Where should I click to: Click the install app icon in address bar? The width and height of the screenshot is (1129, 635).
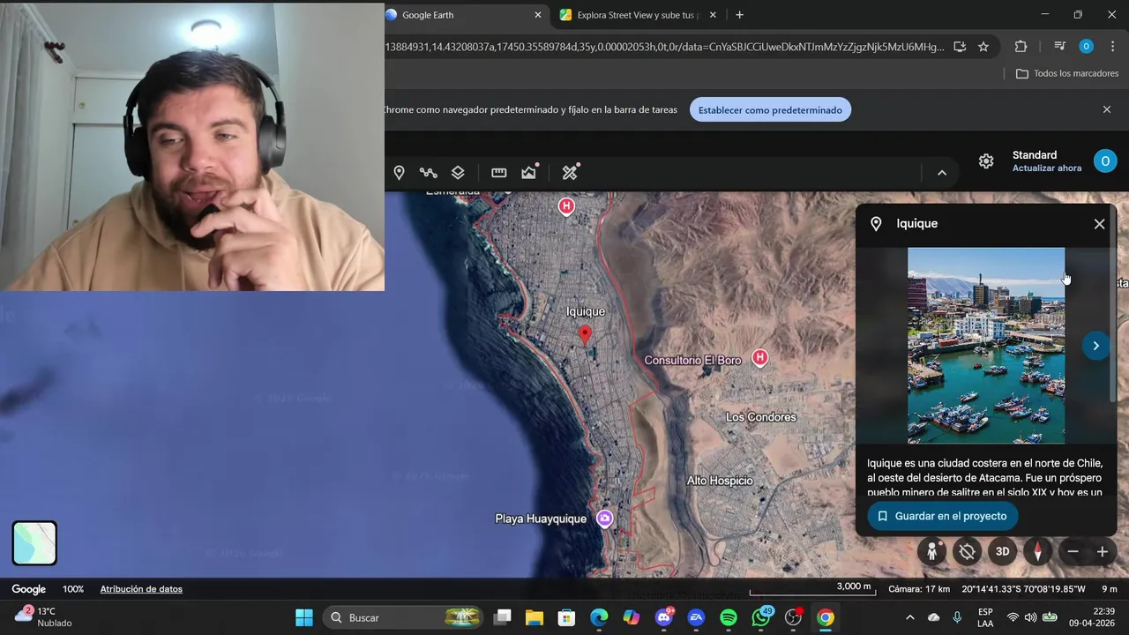coord(960,47)
